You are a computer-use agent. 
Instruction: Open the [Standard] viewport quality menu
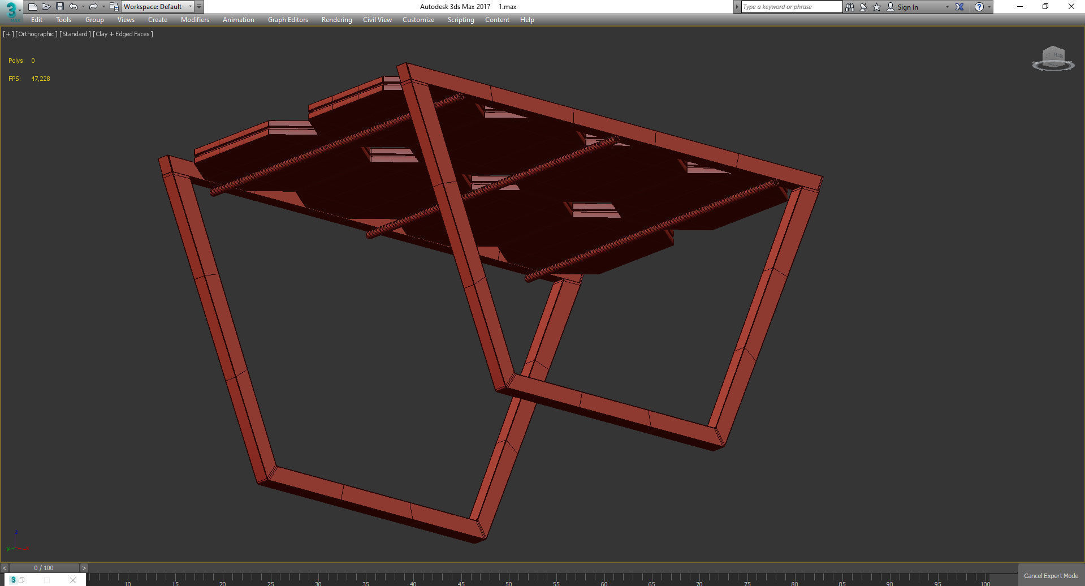(75, 34)
